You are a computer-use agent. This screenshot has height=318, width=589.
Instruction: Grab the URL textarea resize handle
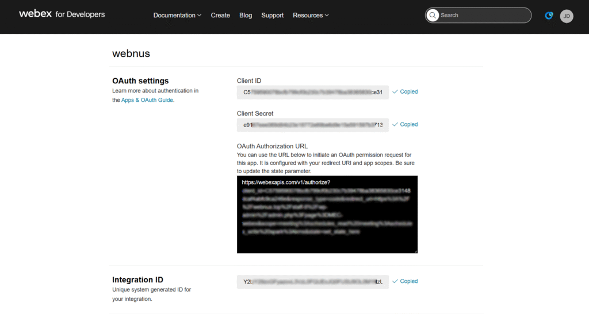[x=415, y=251]
